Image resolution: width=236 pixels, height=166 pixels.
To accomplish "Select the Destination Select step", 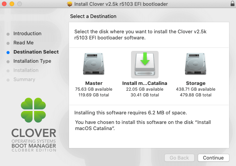I will [x=36, y=52].
